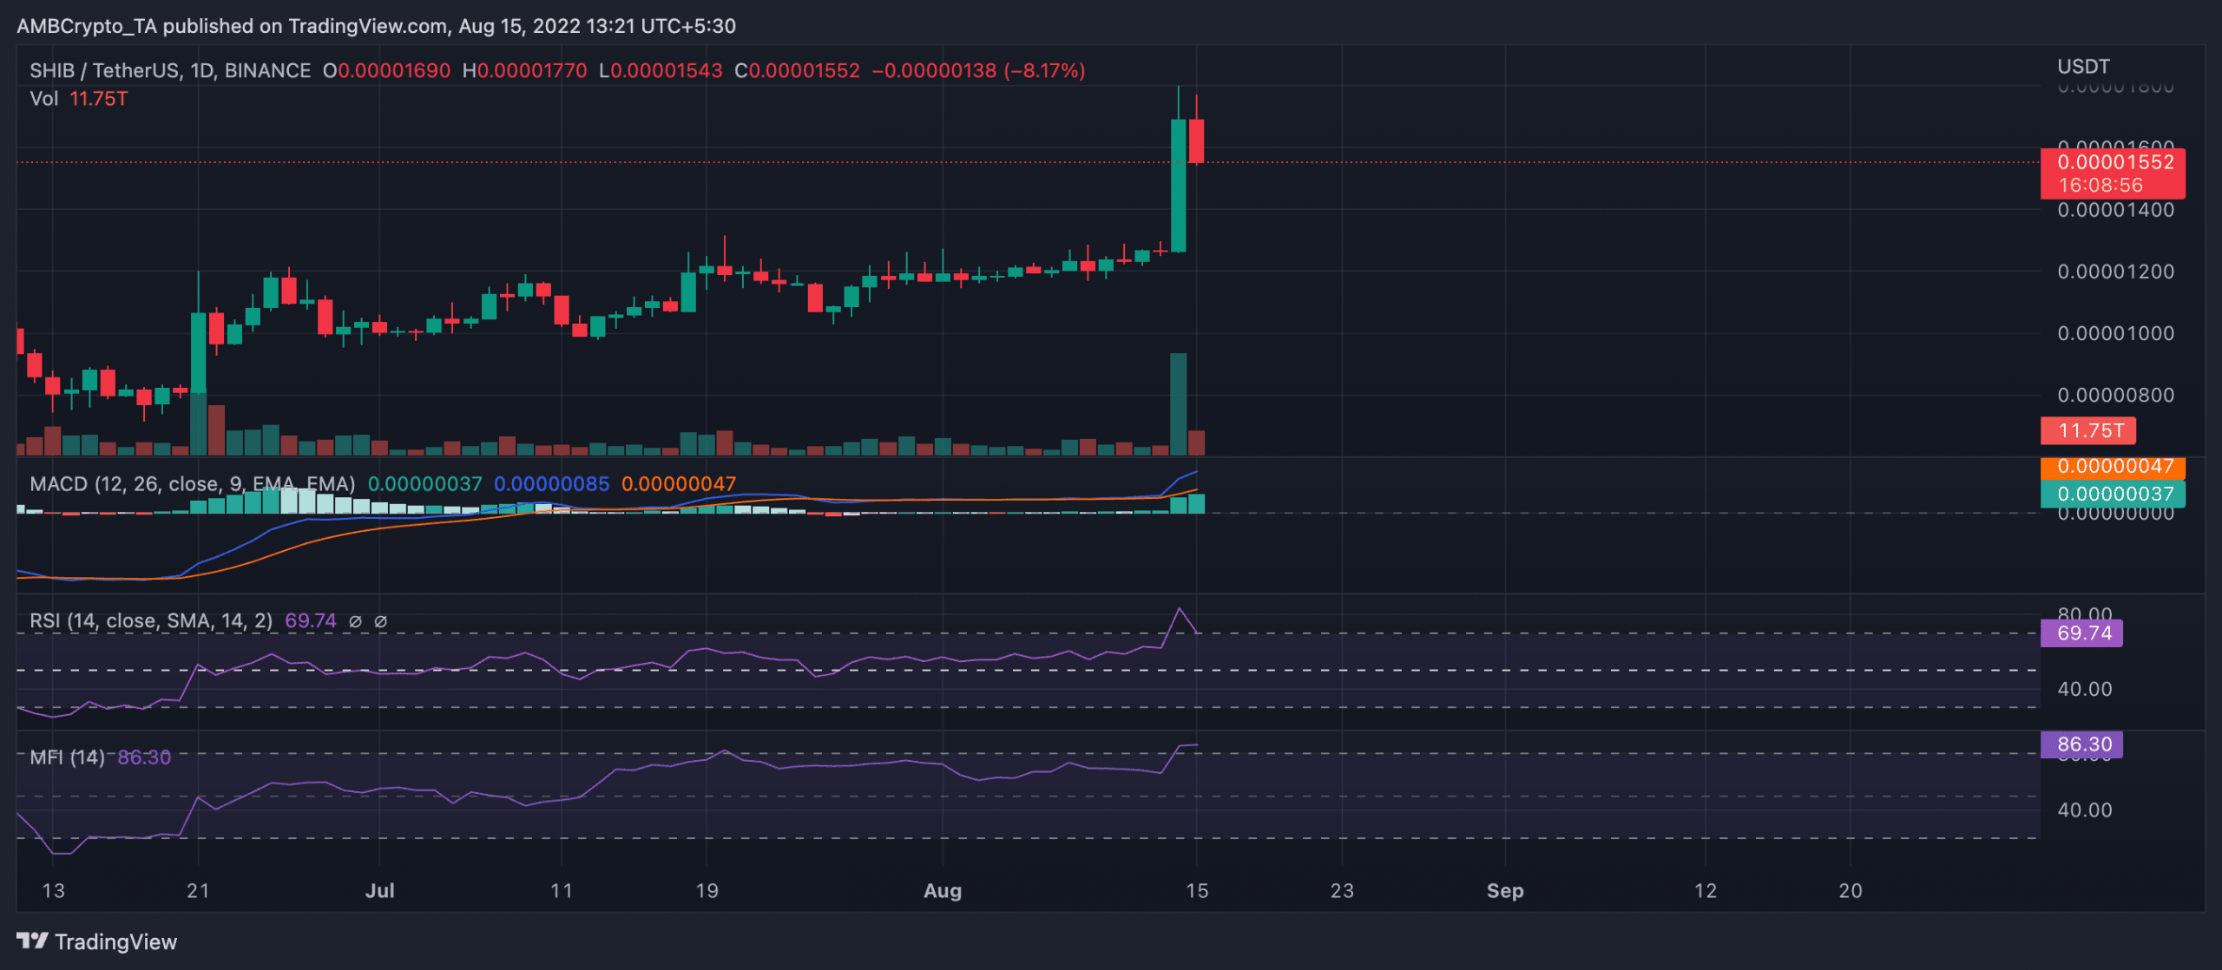Click the Jul label on time axis

379,890
